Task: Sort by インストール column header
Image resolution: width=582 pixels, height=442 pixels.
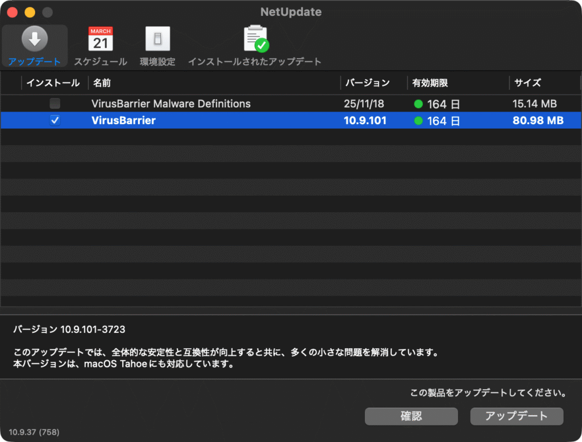Action: coord(53,83)
